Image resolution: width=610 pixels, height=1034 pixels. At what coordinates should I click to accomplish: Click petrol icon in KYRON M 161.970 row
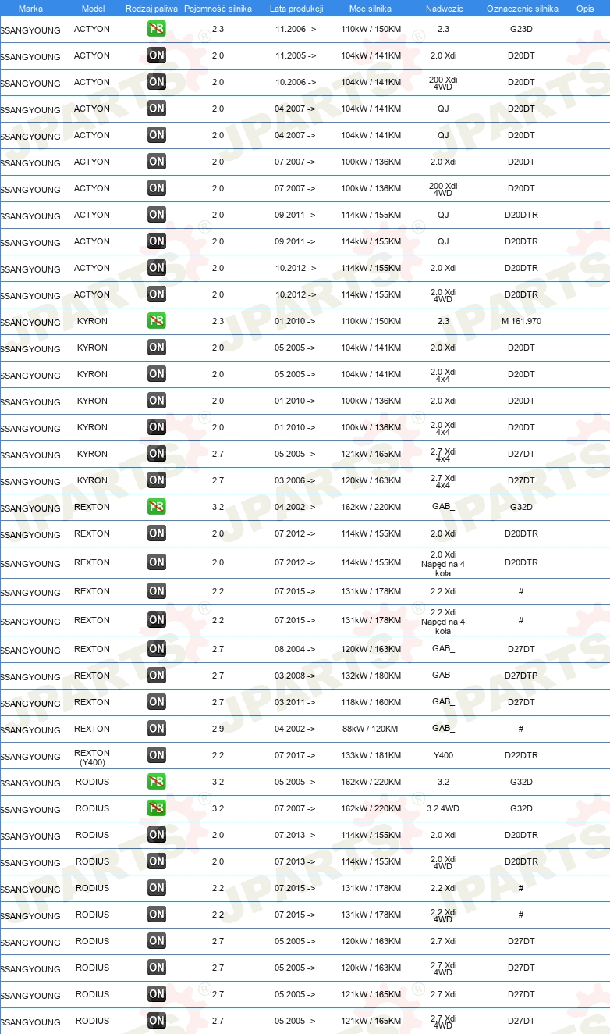click(x=157, y=321)
